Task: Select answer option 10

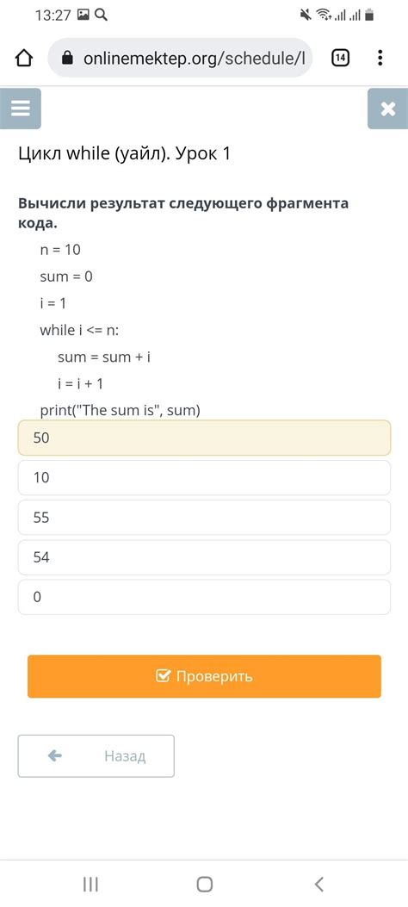Action: coord(204,478)
